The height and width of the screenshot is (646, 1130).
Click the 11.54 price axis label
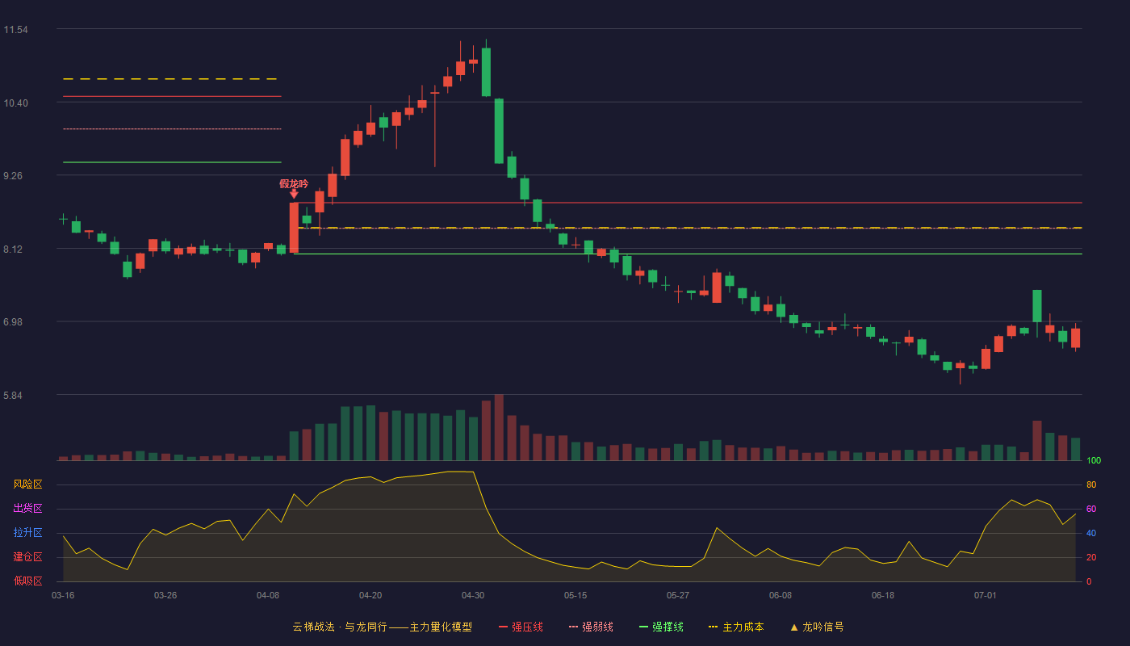click(x=16, y=30)
